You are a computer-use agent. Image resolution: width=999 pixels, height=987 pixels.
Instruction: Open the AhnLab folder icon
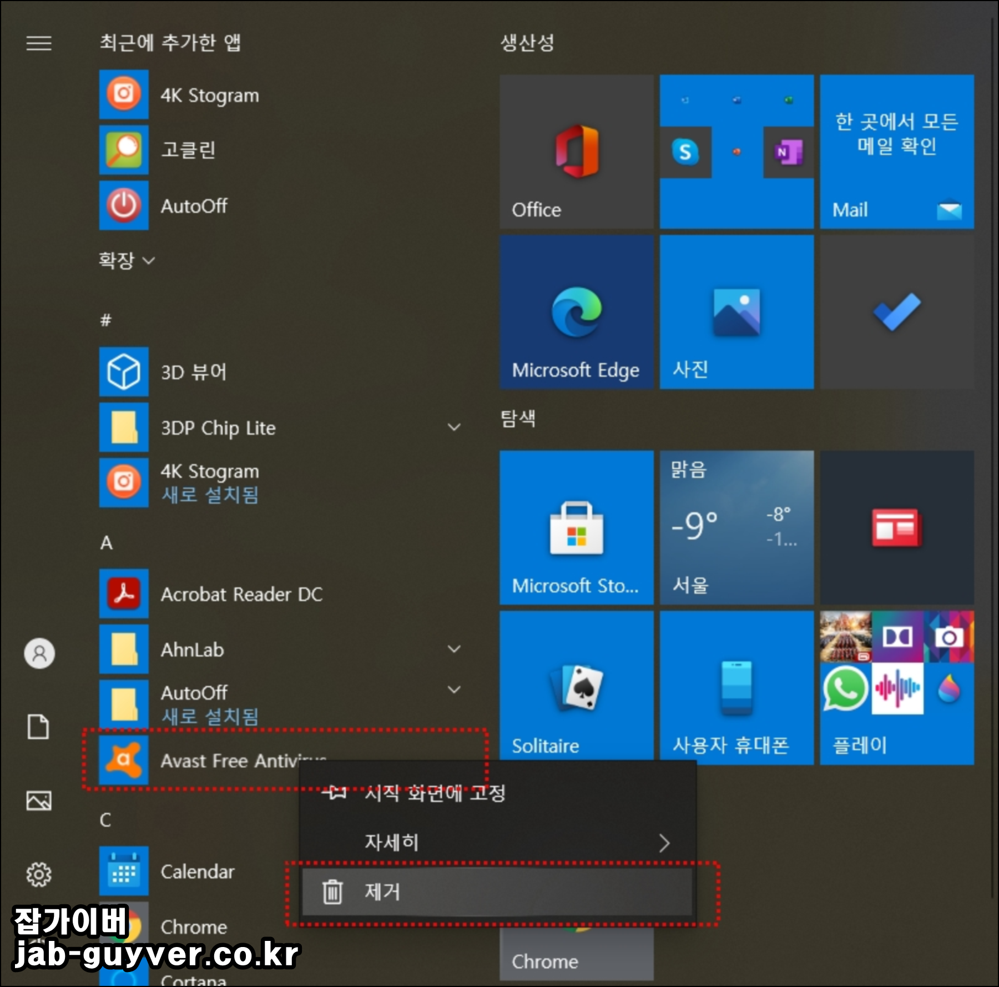coord(124,649)
